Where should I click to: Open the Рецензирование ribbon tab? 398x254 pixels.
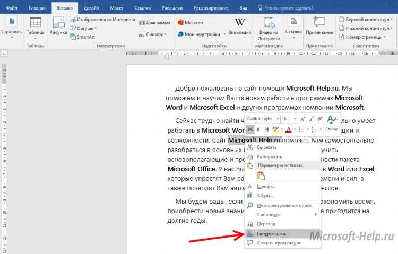tap(211, 8)
